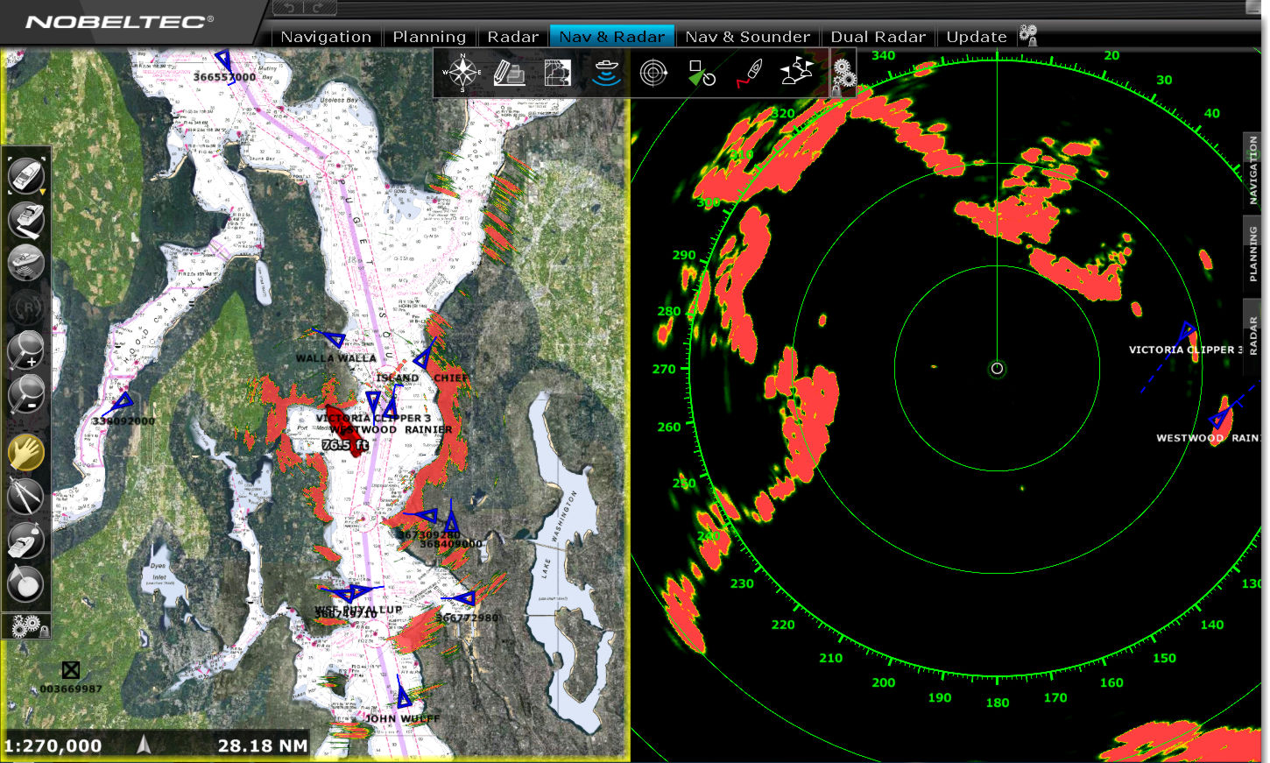Toggle the boat track trail icon
Image resolution: width=1270 pixels, height=763 pixels.
749,73
